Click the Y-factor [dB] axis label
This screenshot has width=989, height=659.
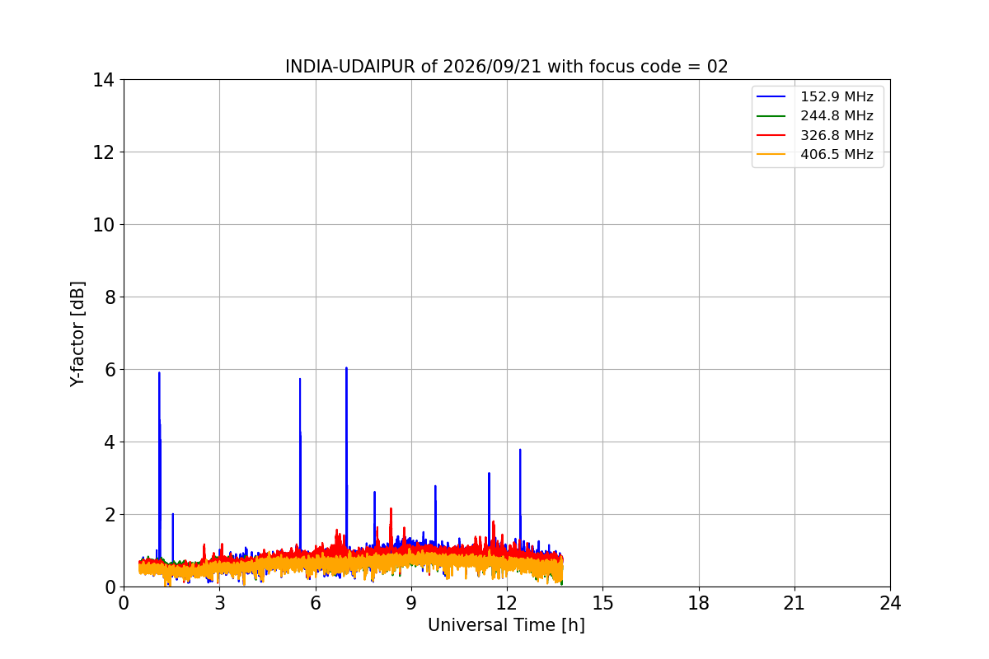[77, 334]
